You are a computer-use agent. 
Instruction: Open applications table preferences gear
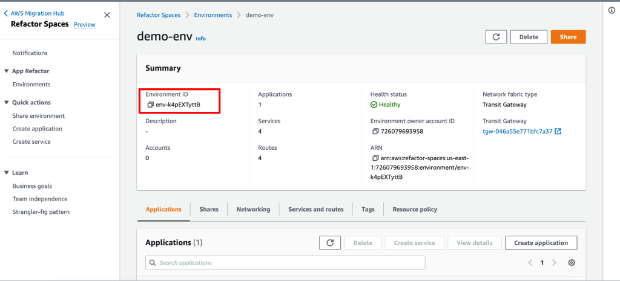click(x=571, y=263)
